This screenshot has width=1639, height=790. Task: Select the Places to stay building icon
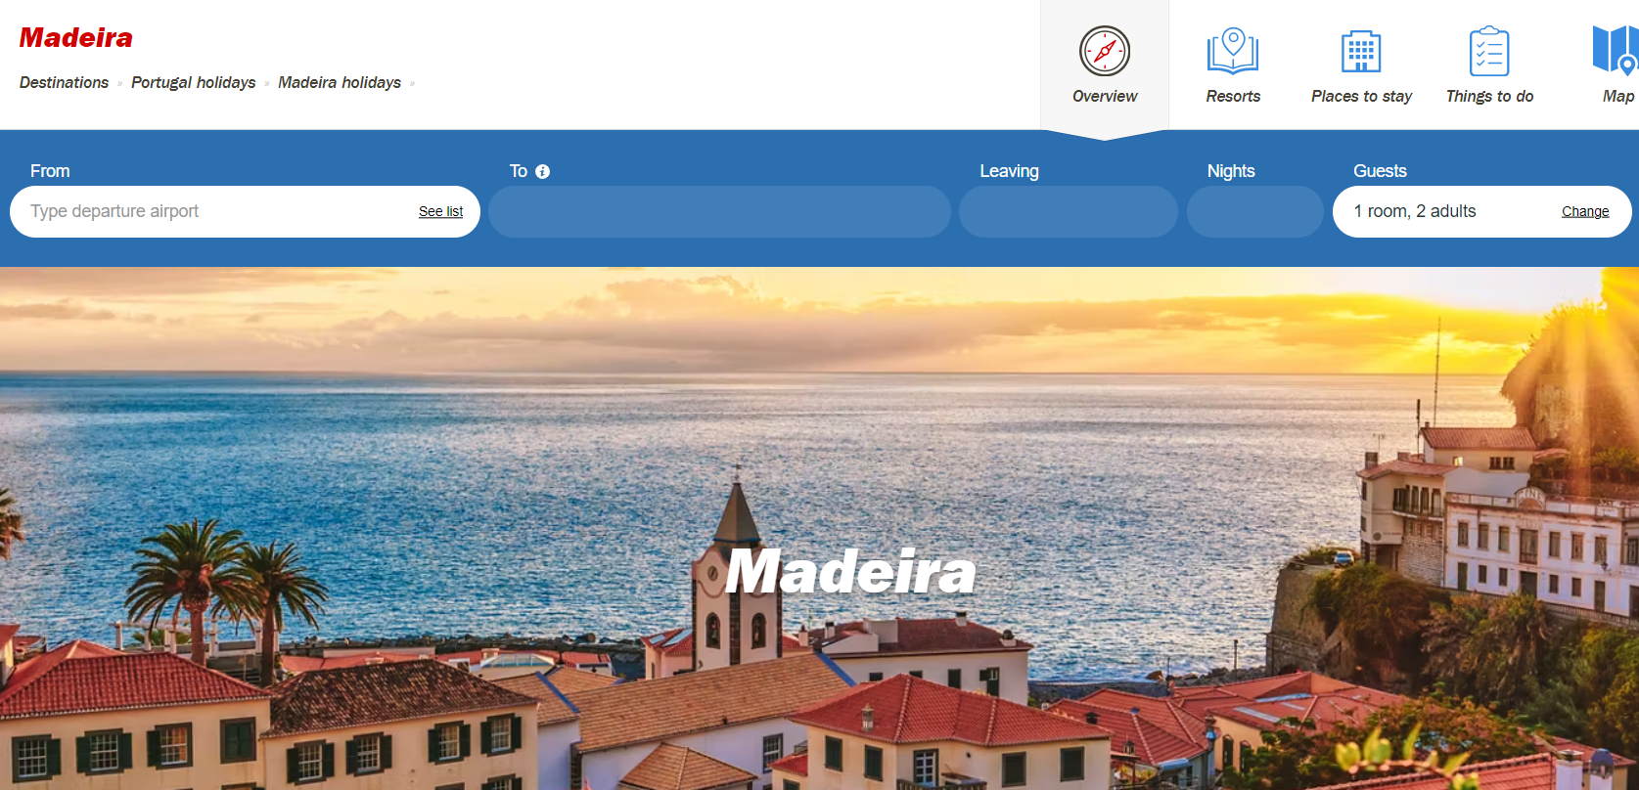pyautogui.click(x=1361, y=51)
